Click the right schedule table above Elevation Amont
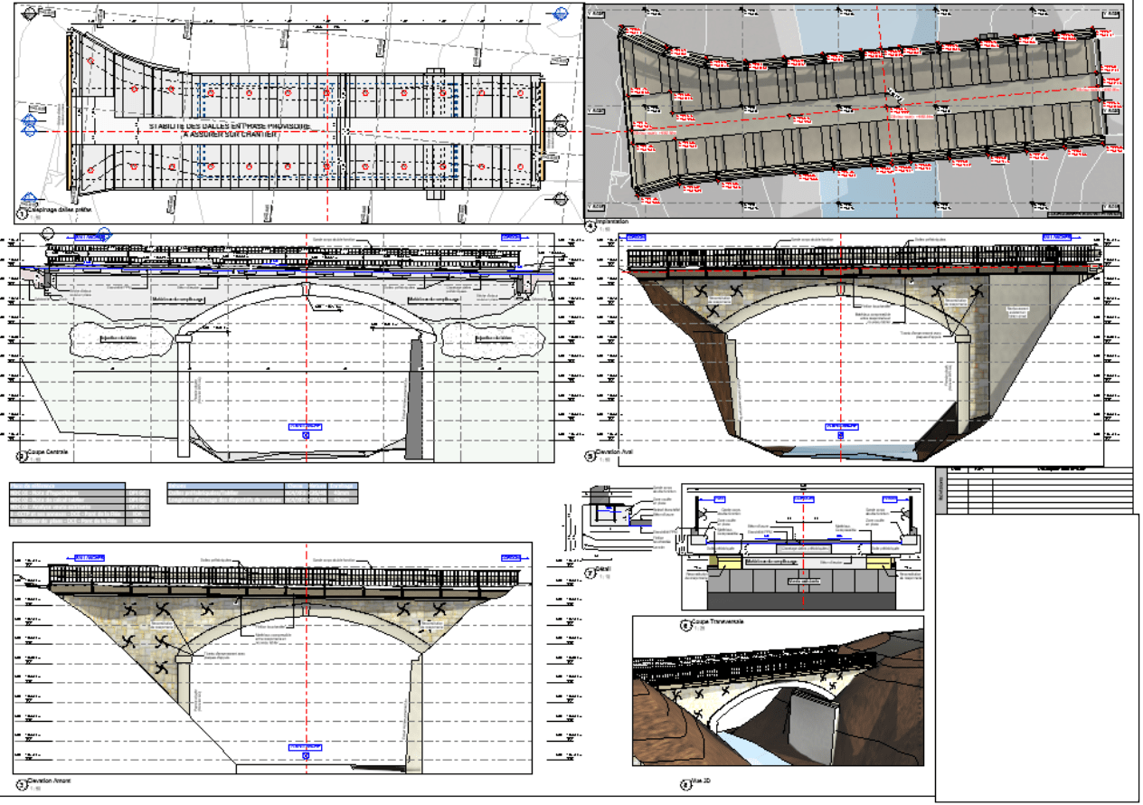1143x805 pixels. (262, 493)
